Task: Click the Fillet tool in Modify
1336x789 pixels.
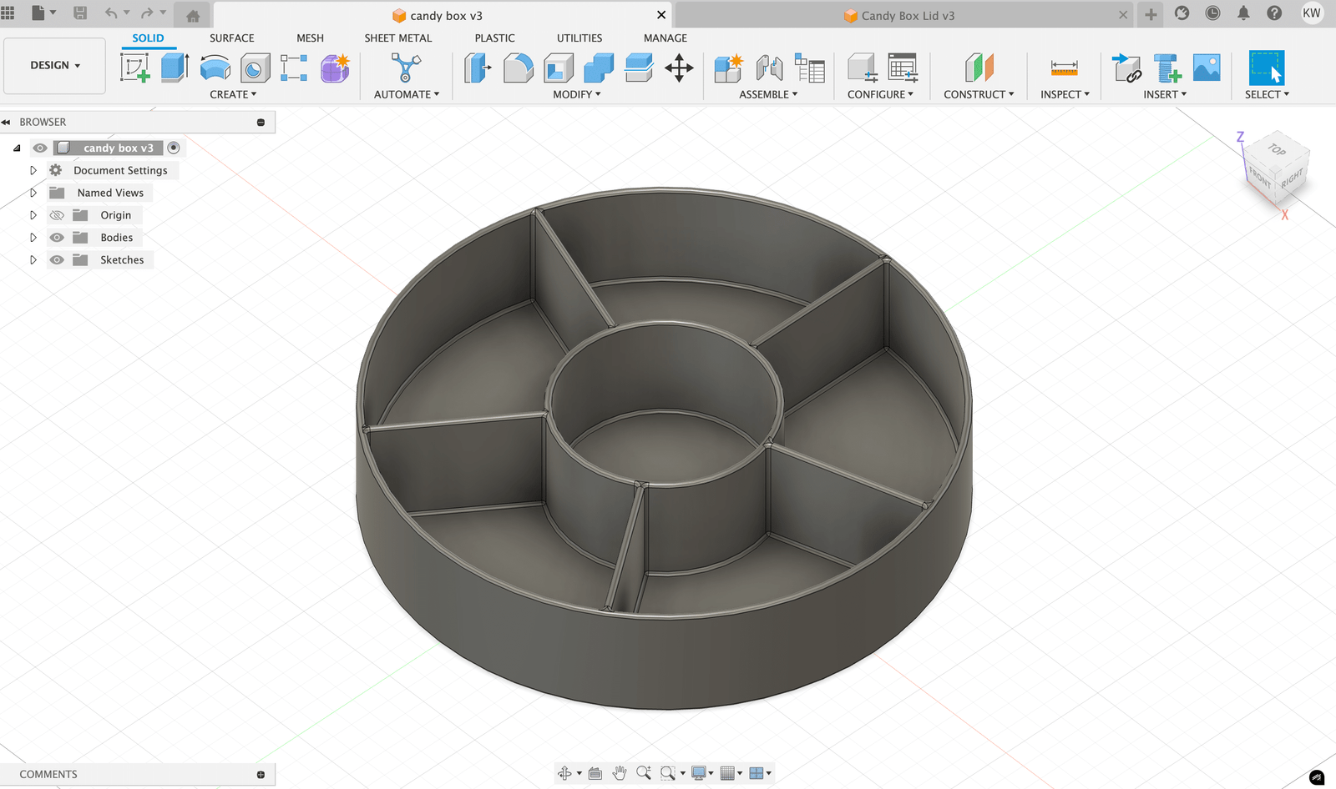Action: click(x=518, y=68)
